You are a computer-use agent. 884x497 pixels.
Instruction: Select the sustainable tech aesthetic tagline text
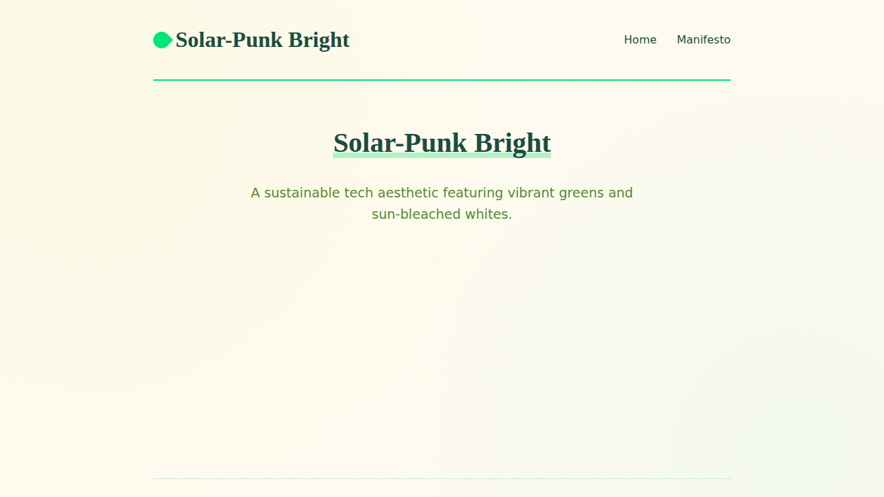pos(442,193)
